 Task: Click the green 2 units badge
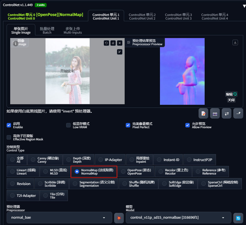click(x=41, y=5)
